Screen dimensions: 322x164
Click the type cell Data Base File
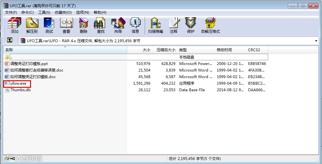(x=192, y=90)
